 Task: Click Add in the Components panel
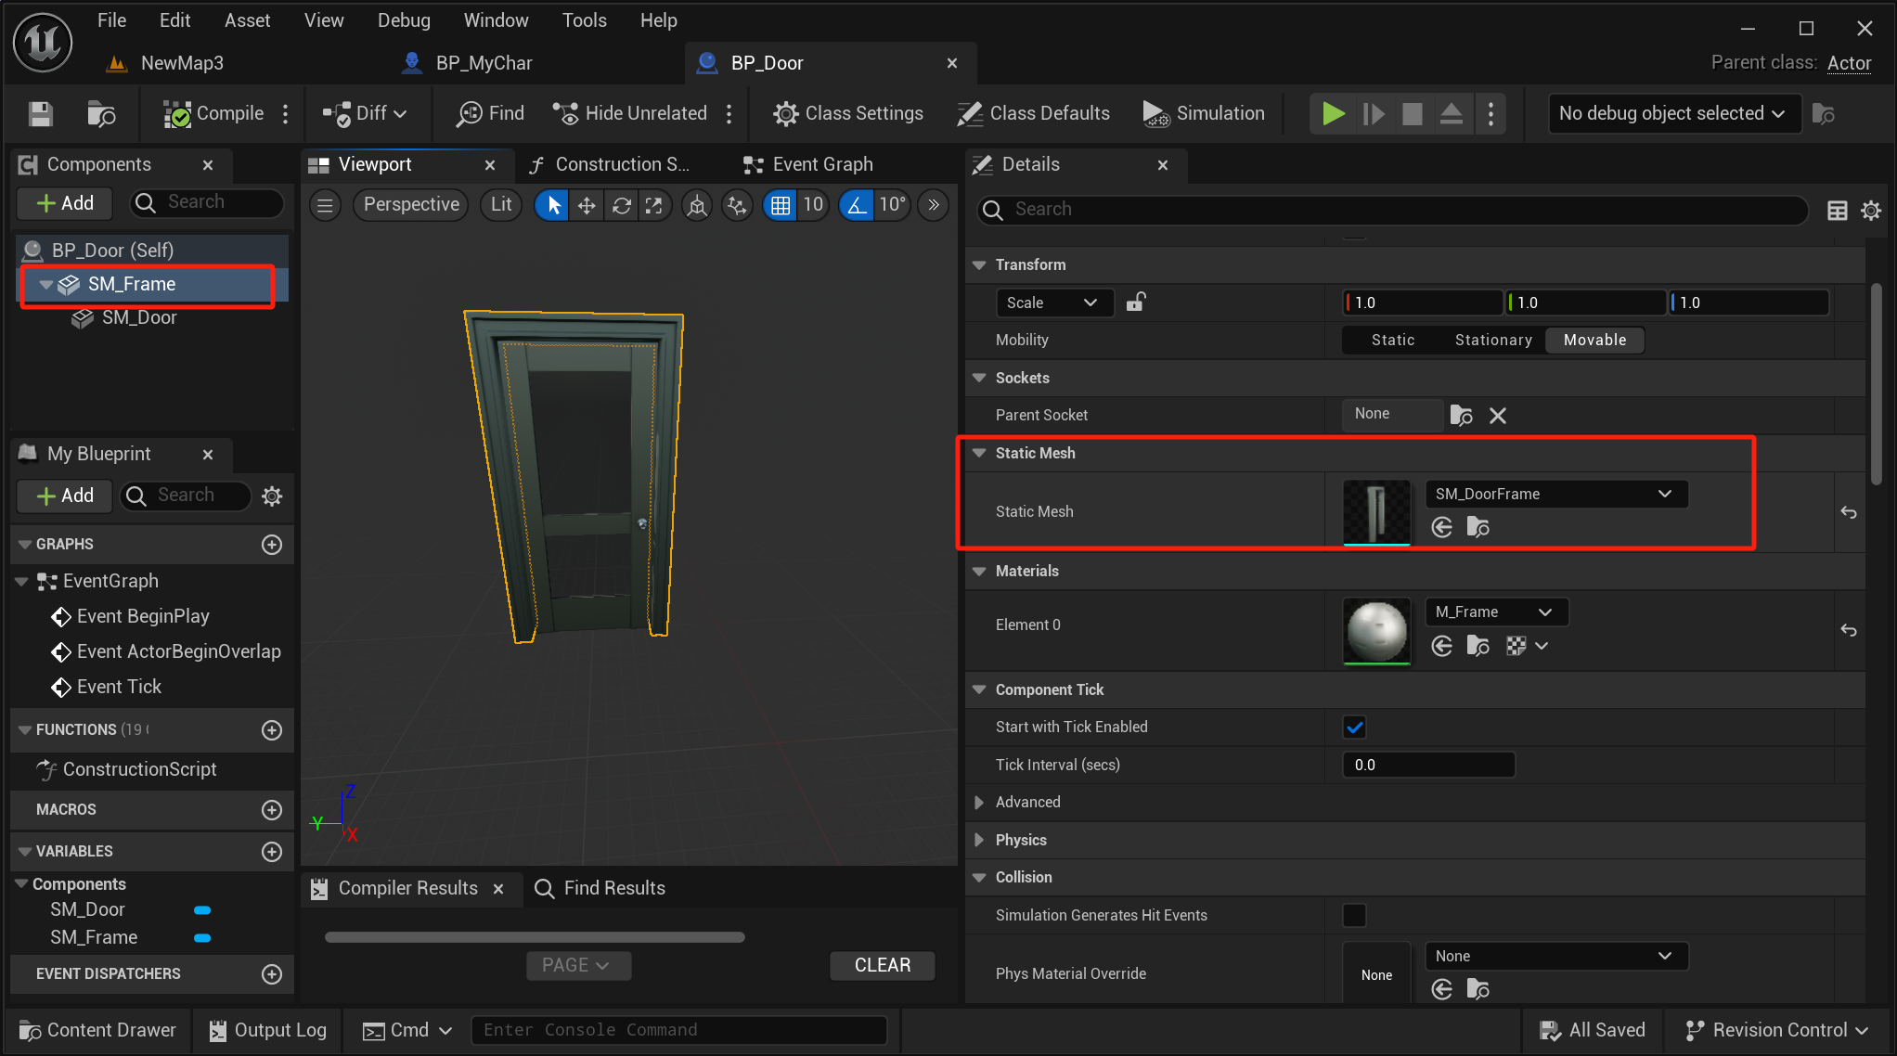[65, 203]
